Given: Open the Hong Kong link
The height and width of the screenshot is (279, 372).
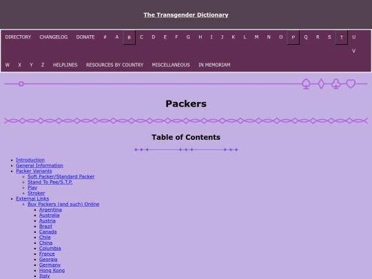Looking at the screenshot, I should click(52, 271).
